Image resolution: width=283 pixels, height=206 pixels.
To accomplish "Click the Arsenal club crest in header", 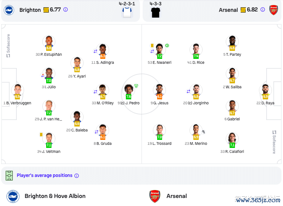I will point(273,10).
